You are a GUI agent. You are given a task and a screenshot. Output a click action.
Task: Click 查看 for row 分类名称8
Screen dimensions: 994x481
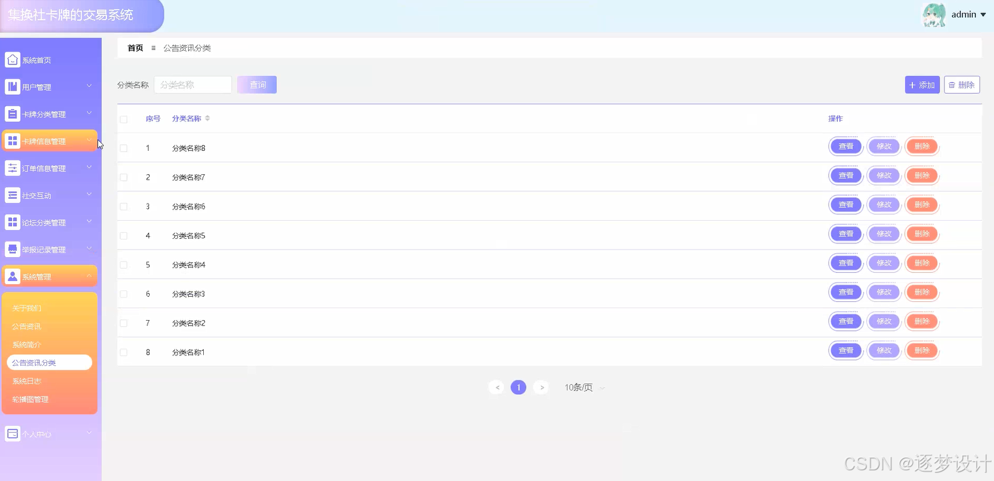pos(846,147)
